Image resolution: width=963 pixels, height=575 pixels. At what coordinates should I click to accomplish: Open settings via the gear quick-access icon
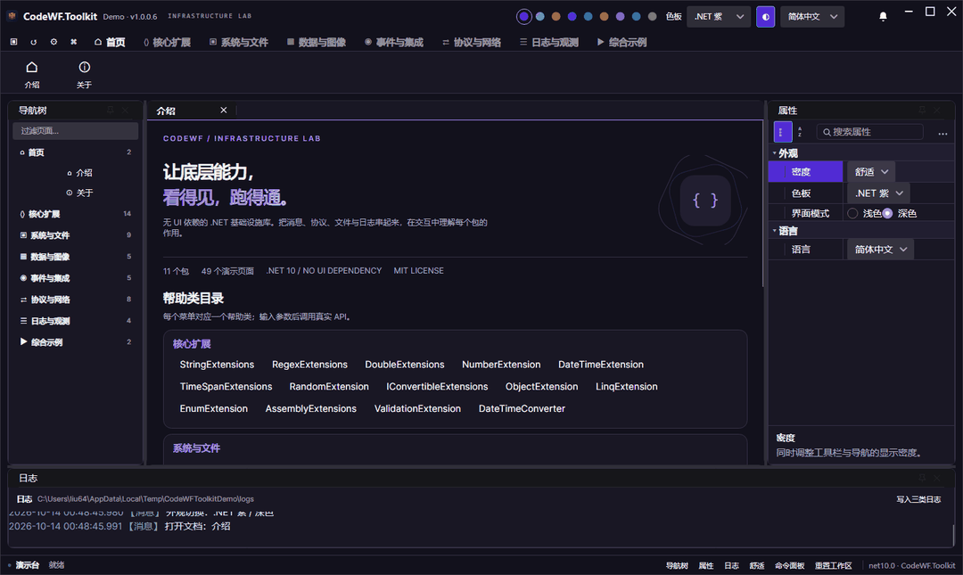tap(54, 42)
